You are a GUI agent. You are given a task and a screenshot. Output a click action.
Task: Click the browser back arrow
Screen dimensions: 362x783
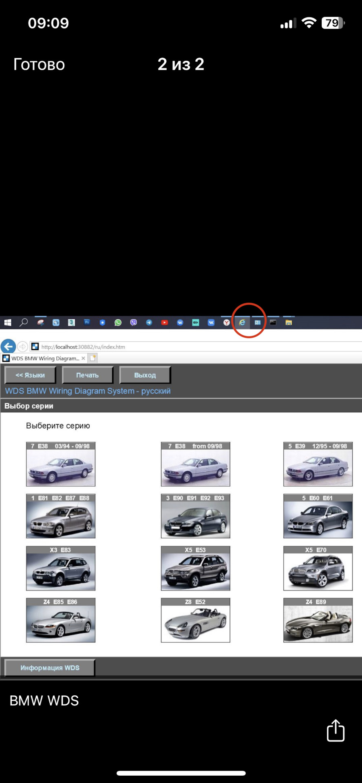[x=8, y=347]
